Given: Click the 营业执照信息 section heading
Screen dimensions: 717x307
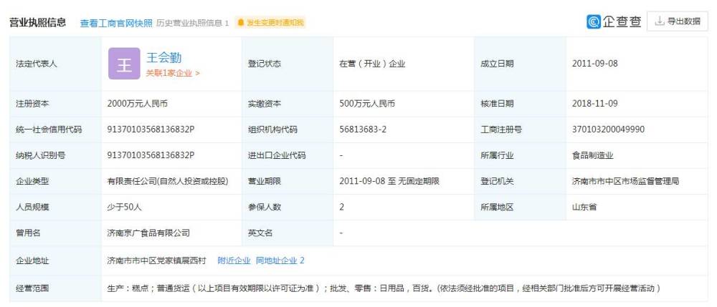Looking at the screenshot, I should pos(37,22).
